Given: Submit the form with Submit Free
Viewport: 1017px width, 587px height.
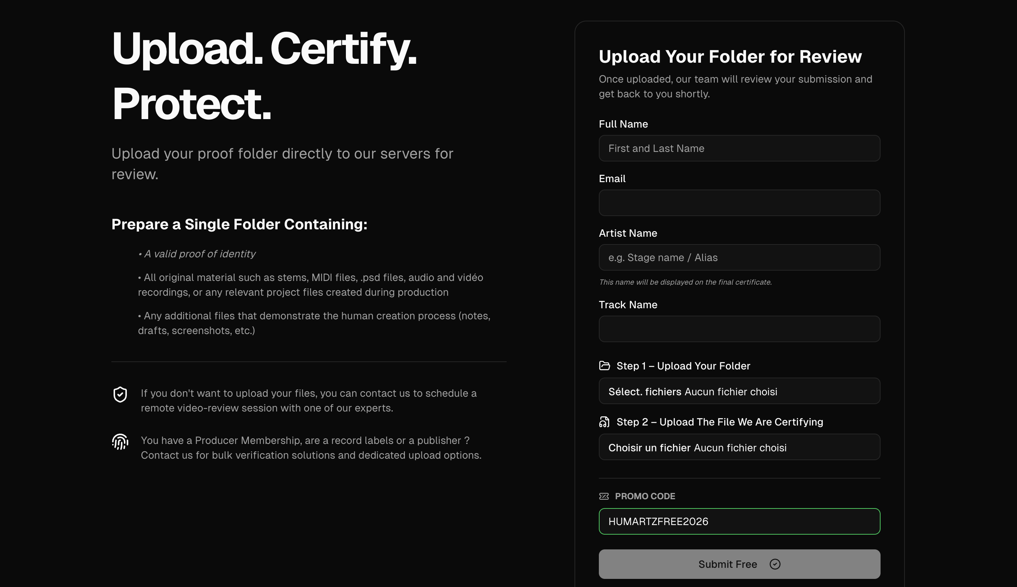Looking at the screenshot, I should 739,564.
